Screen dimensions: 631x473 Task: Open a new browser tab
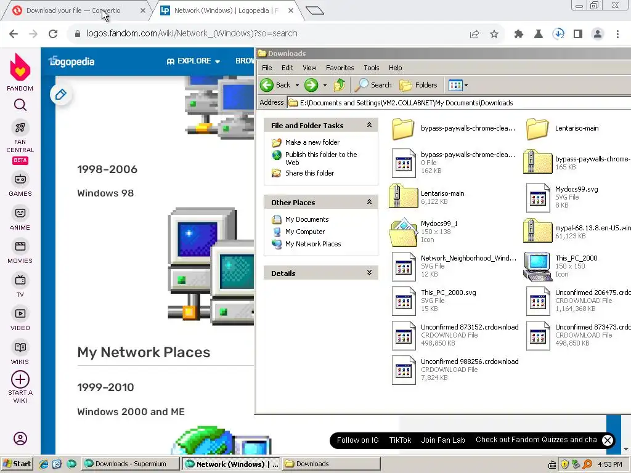pyautogui.click(x=315, y=10)
